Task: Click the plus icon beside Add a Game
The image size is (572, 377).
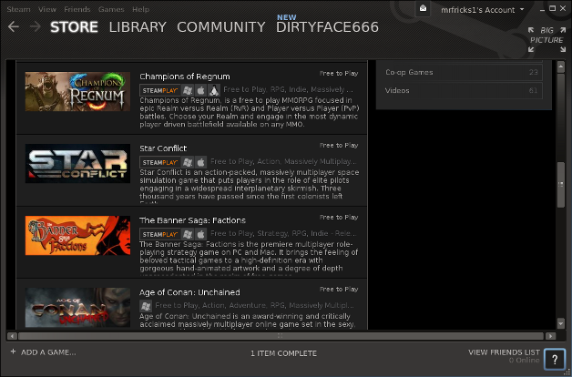Action: 13,352
